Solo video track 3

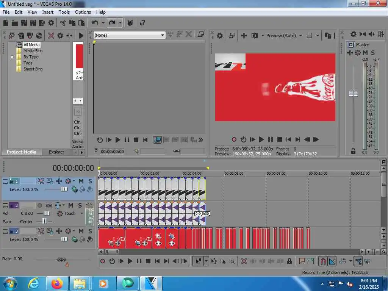tap(90, 232)
